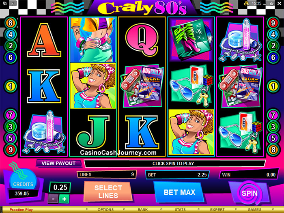The width and height of the screenshot is (284, 213).
Task: Open the Bank menu
Action: [x=143, y=210]
